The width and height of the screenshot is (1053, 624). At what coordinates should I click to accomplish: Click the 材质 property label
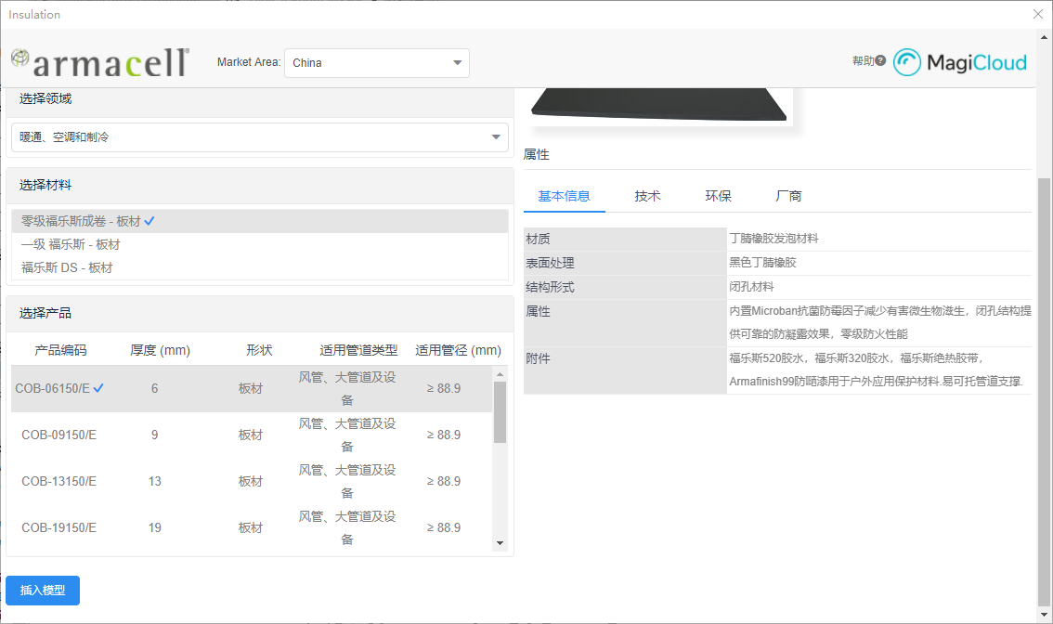coord(538,239)
